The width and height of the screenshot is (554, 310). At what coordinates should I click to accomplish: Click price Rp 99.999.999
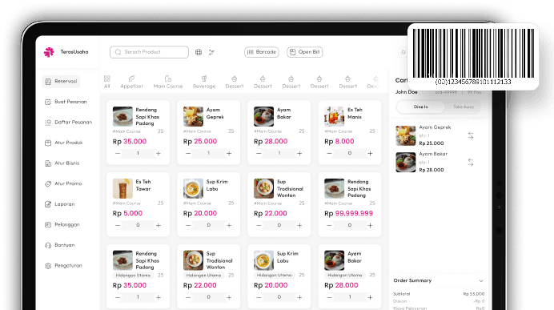[349, 214]
